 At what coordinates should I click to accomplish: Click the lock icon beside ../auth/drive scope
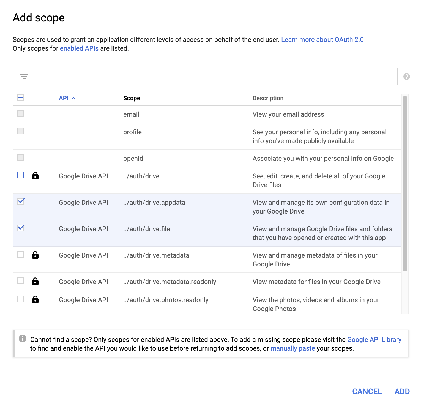click(x=35, y=176)
